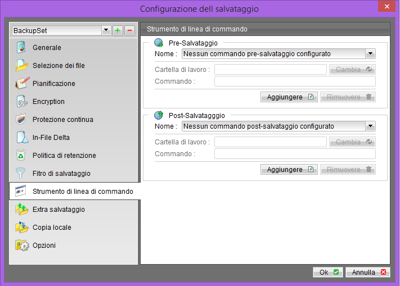Screen dimensions: 400x286
Task: Select Protezione continua section
Action: (74, 119)
